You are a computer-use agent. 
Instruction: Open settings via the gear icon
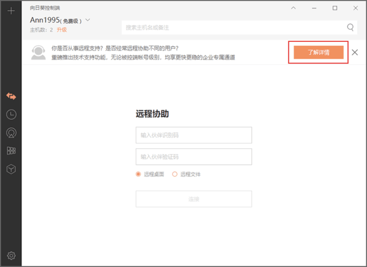pyautogui.click(x=11, y=256)
